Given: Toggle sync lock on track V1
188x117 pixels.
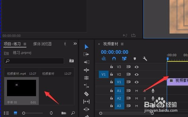Looking at the screenshot, I should pyautogui.click(x=128, y=82).
